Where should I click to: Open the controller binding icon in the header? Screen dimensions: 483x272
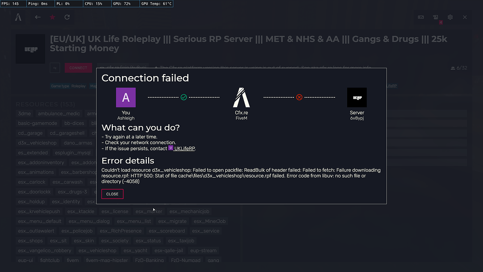pos(421,17)
